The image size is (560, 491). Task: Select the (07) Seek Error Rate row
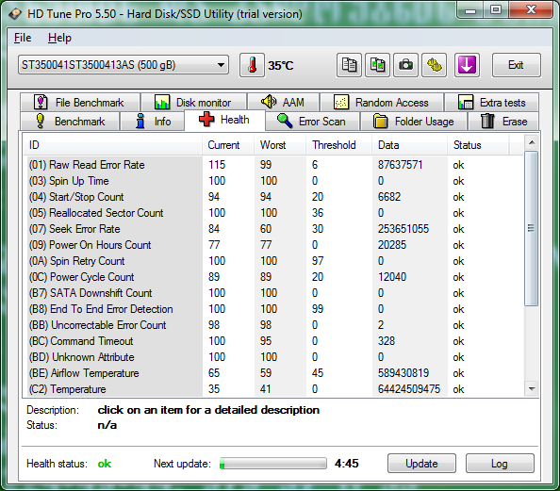pyautogui.click(x=273, y=229)
